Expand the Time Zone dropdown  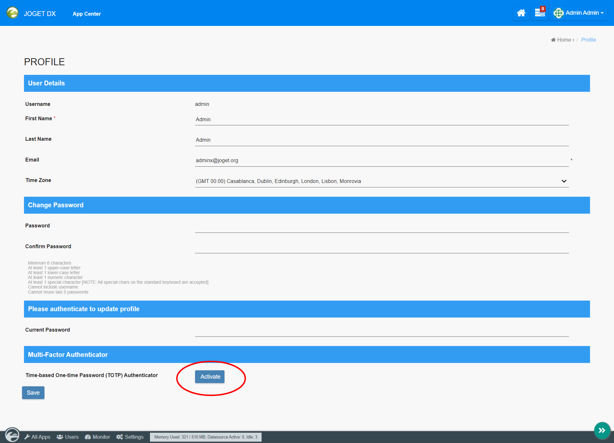click(382, 181)
